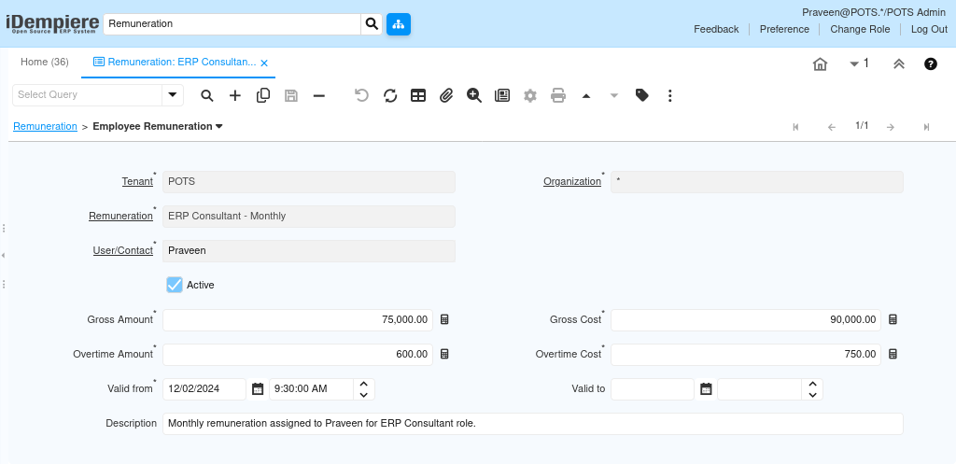Close the Remuneration tab
956x464 pixels.
[264, 63]
